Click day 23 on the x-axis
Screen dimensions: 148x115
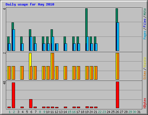(104, 112)
